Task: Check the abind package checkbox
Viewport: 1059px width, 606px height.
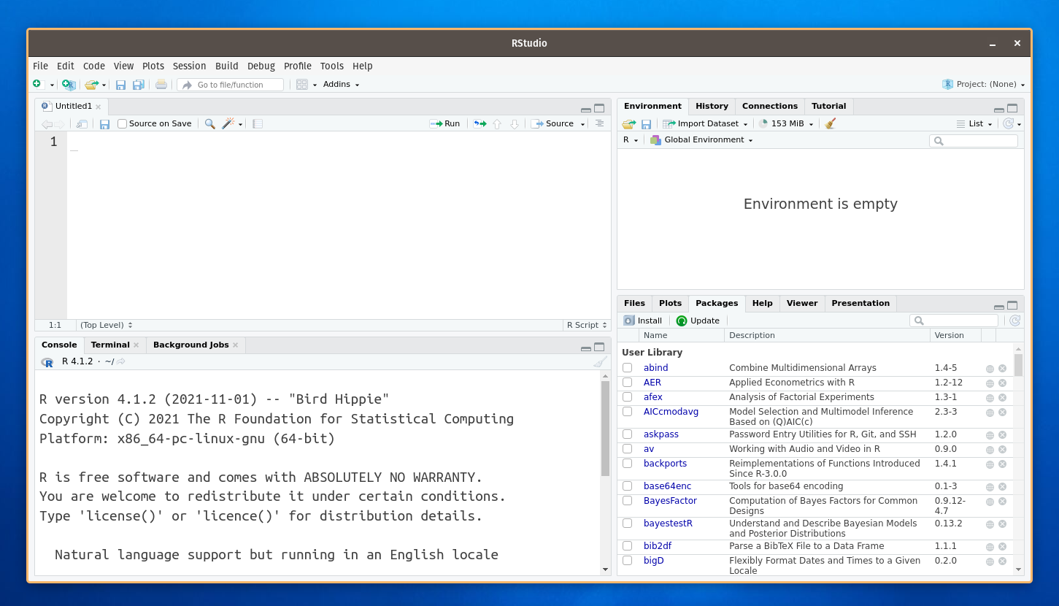Action: pyautogui.click(x=627, y=368)
